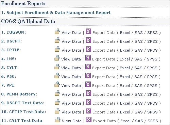Export COGSOM data as Excel
This screenshot has height=125, width=170.
point(125,33)
